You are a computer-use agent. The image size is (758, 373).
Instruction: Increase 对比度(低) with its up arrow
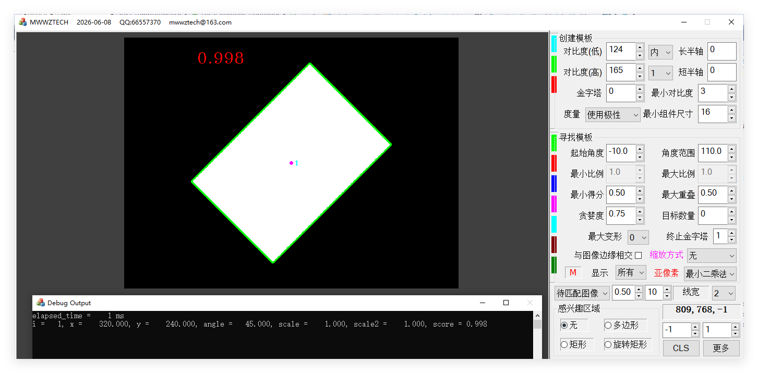coord(640,47)
